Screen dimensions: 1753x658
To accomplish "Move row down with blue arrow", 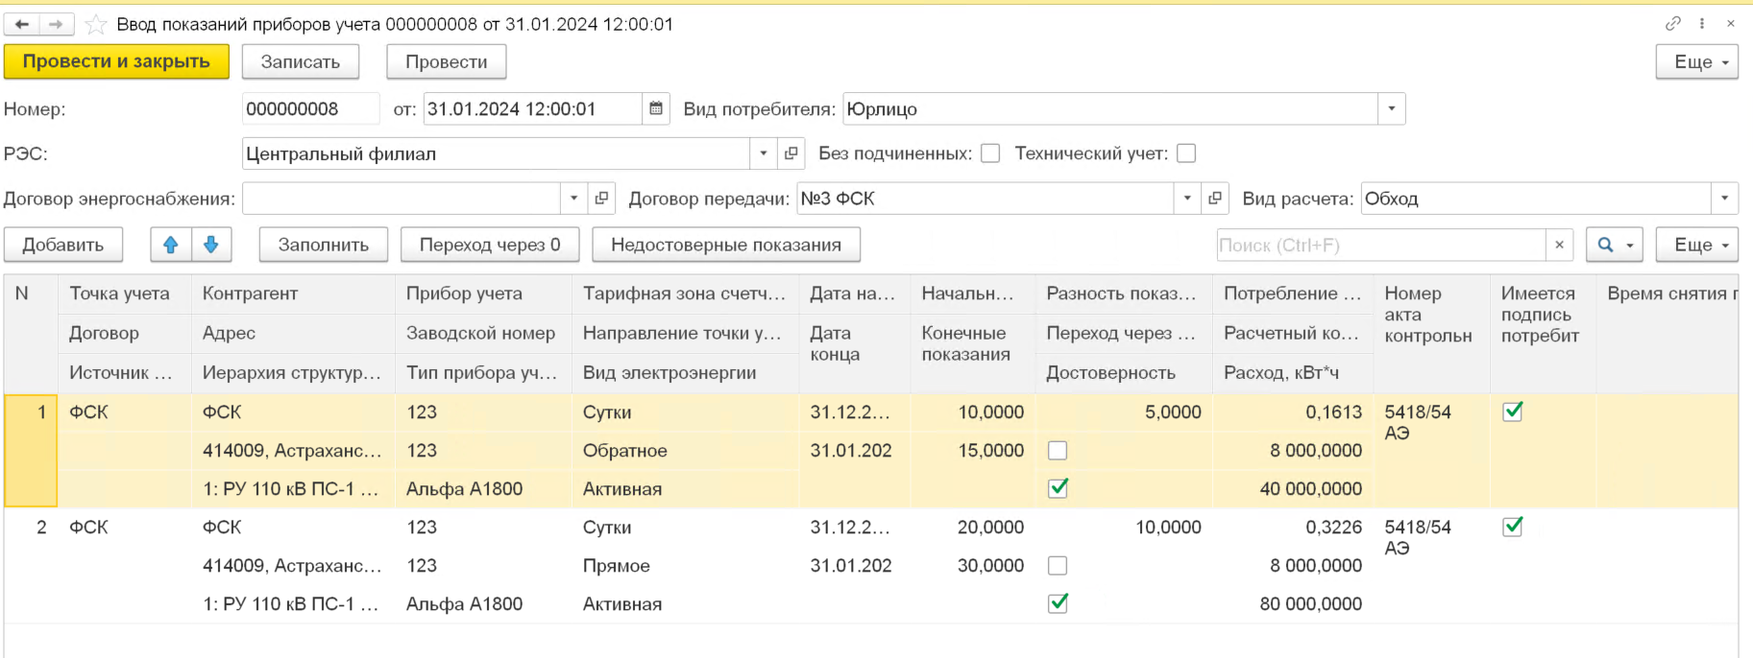I will pos(211,245).
